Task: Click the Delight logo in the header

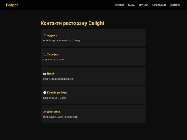Action: point(12,5)
